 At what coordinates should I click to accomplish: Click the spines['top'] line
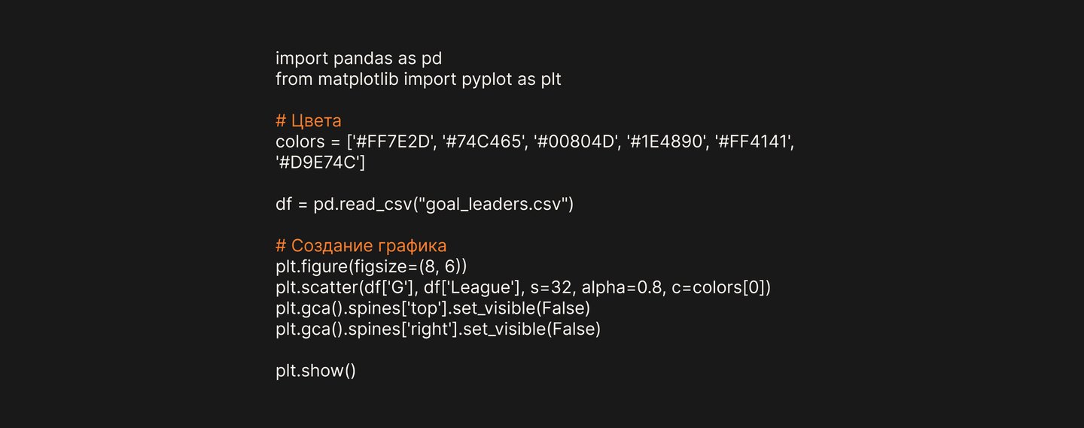click(x=432, y=308)
